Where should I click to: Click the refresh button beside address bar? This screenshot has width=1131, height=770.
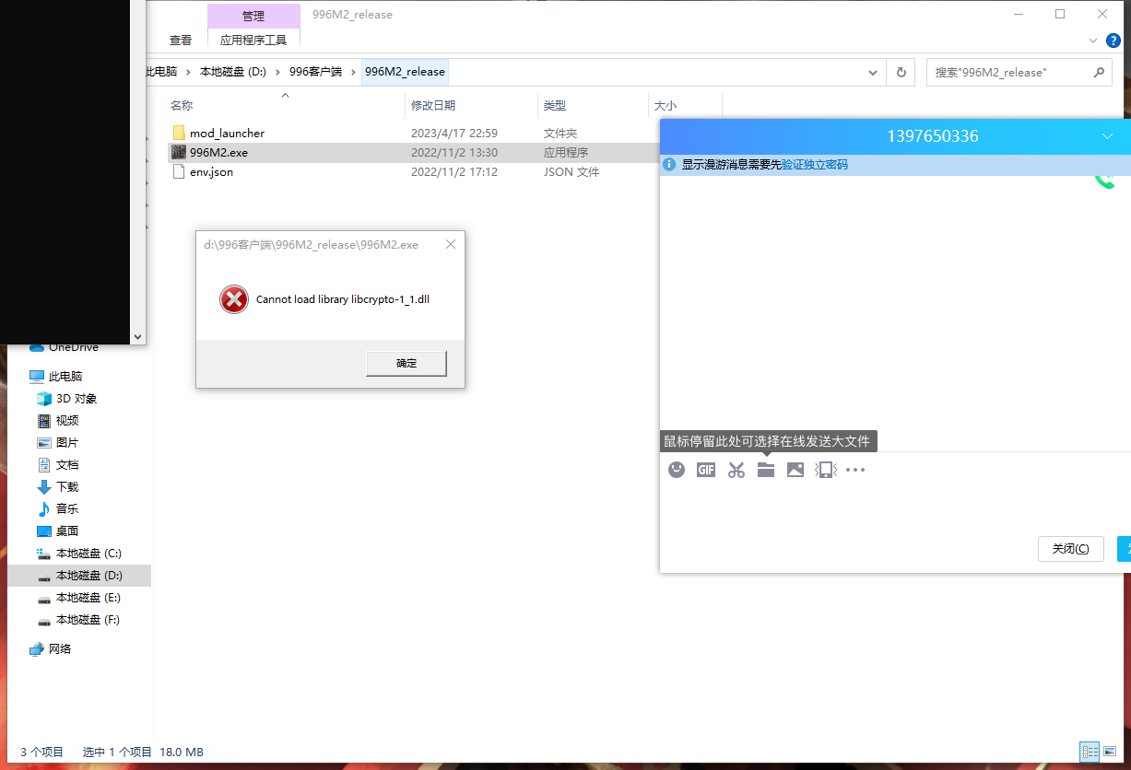(x=901, y=72)
